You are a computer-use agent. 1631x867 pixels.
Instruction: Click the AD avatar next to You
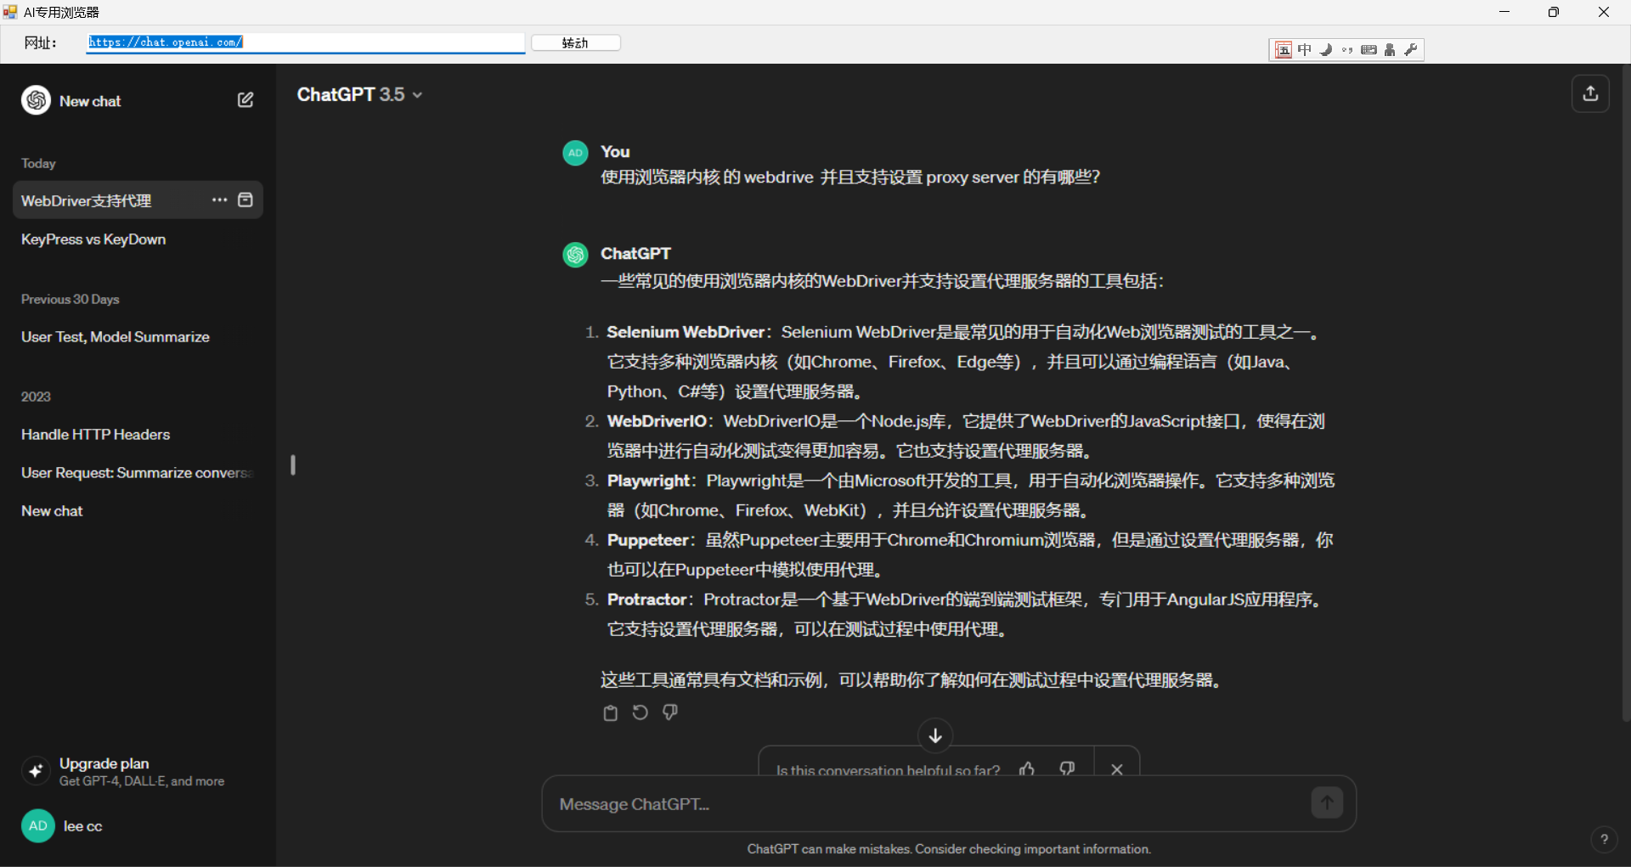[575, 154]
